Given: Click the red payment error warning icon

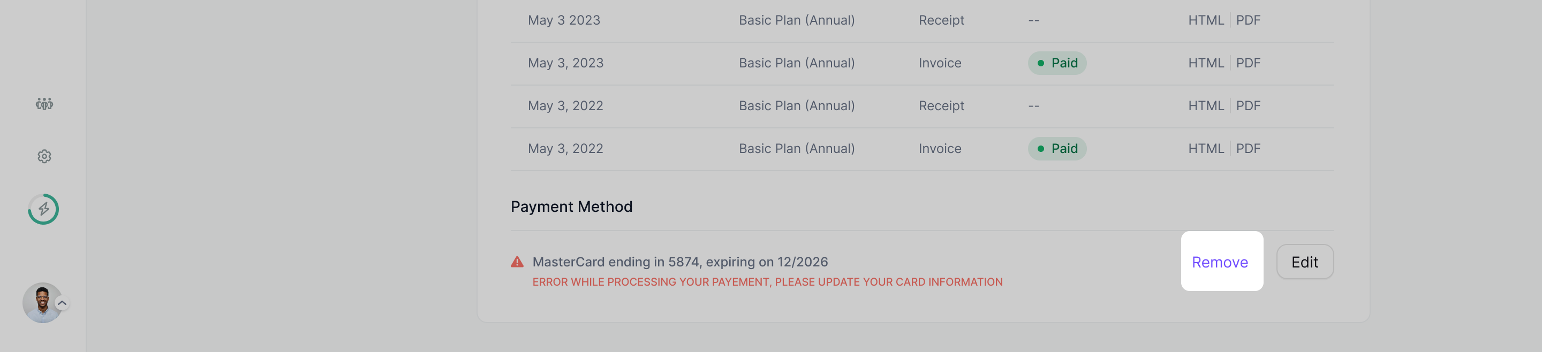Looking at the screenshot, I should (517, 262).
